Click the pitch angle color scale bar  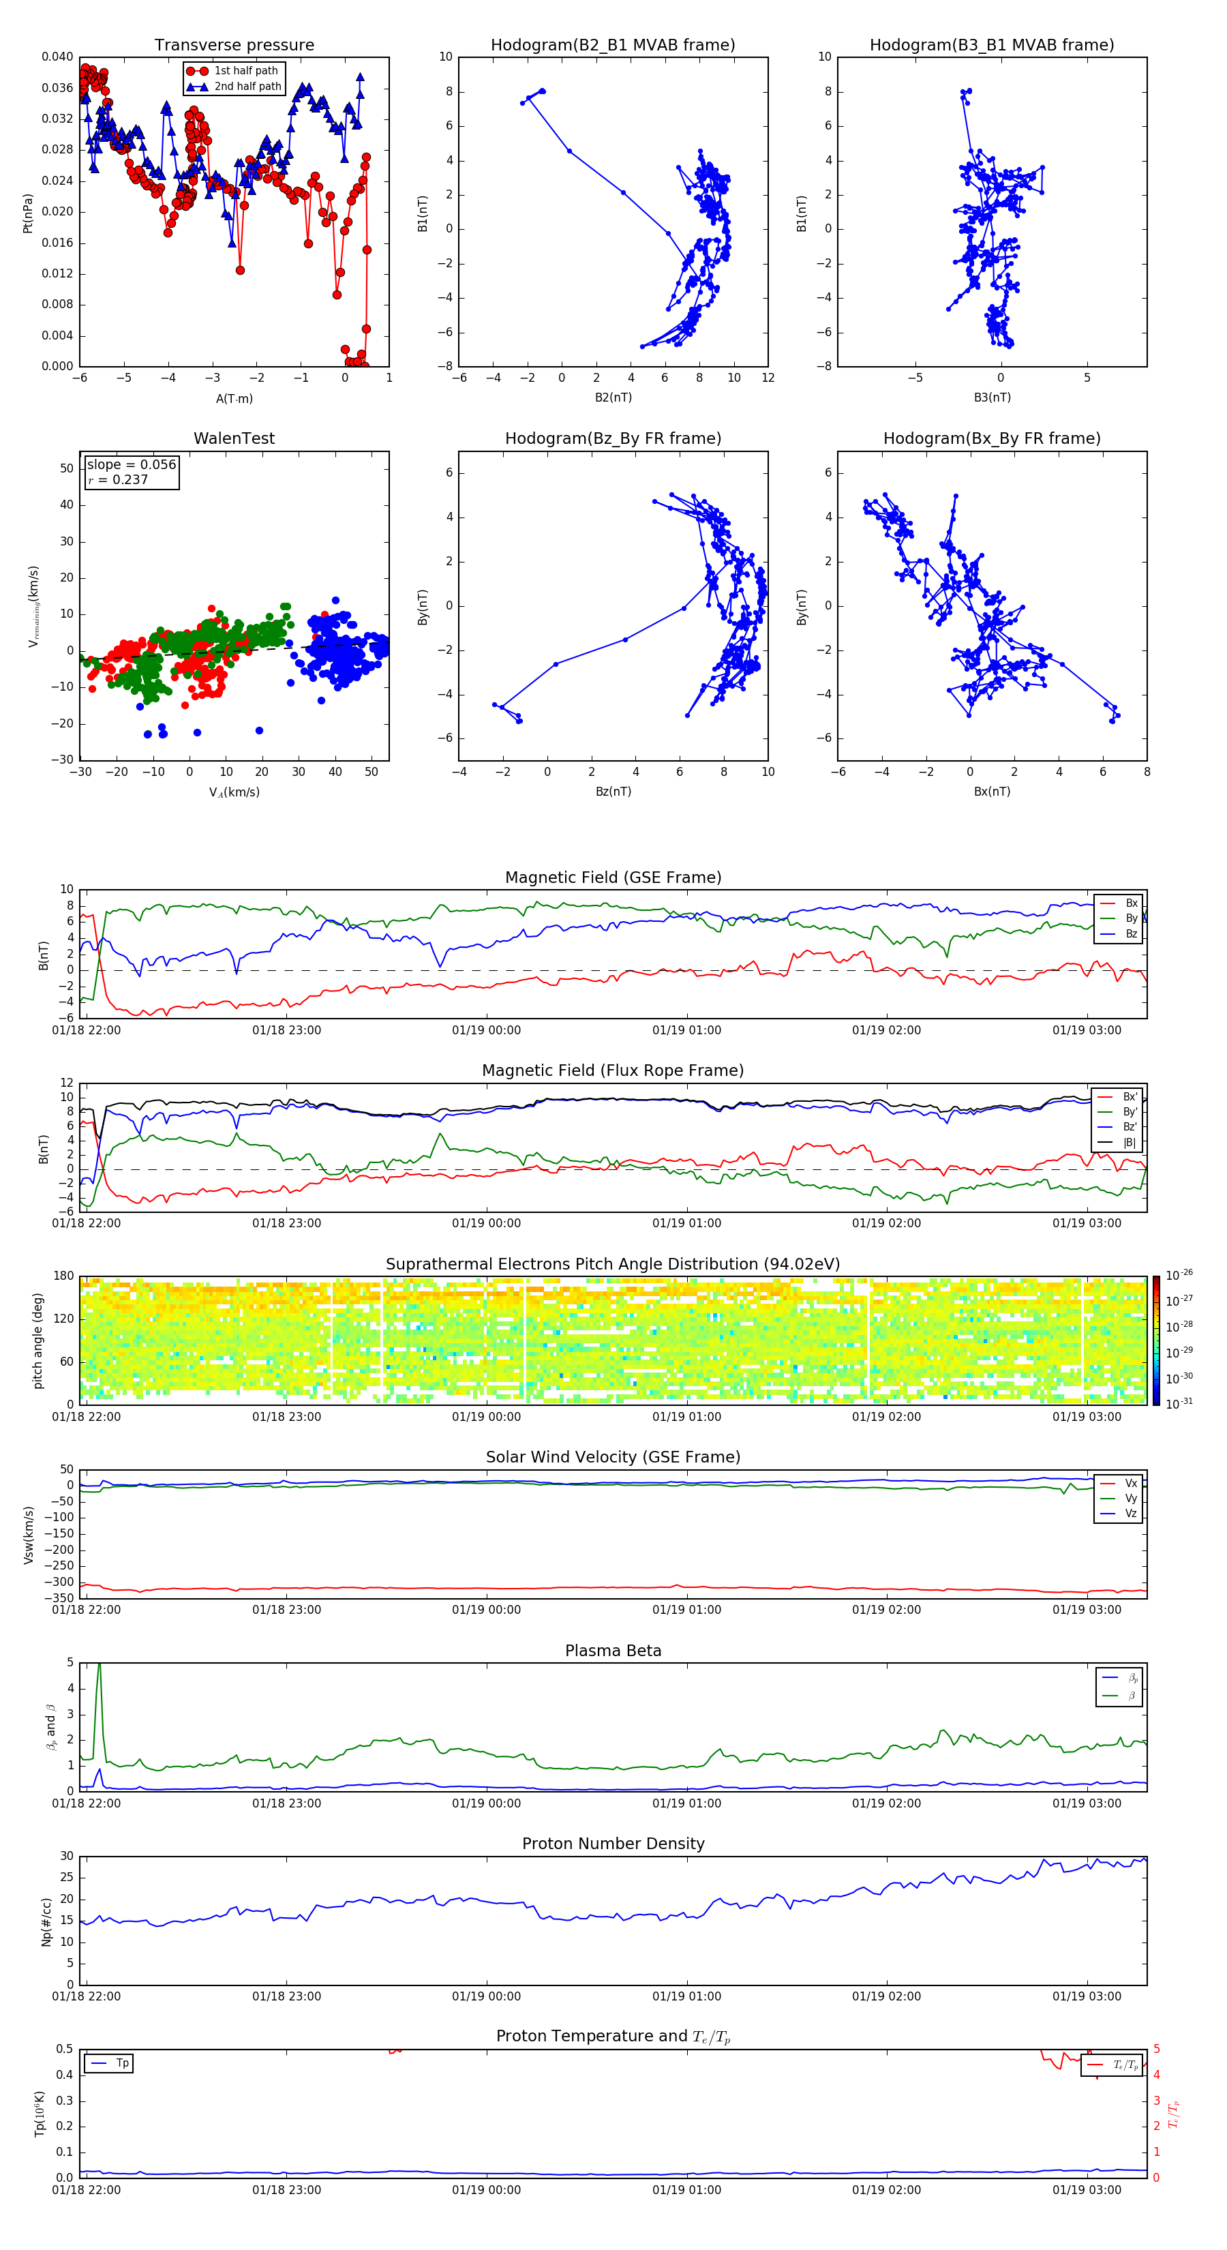pyautogui.click(x=1156, y=1340)
